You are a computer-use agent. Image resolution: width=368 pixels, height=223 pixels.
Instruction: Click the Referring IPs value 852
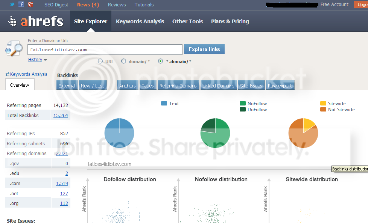(x=64, y=134)
